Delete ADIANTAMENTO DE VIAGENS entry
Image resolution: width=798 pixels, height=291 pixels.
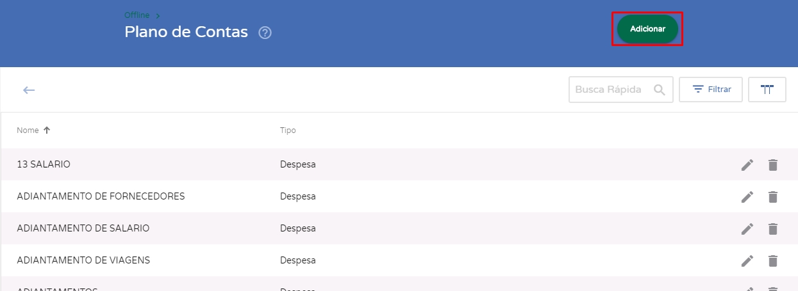(x=773, y=260)
